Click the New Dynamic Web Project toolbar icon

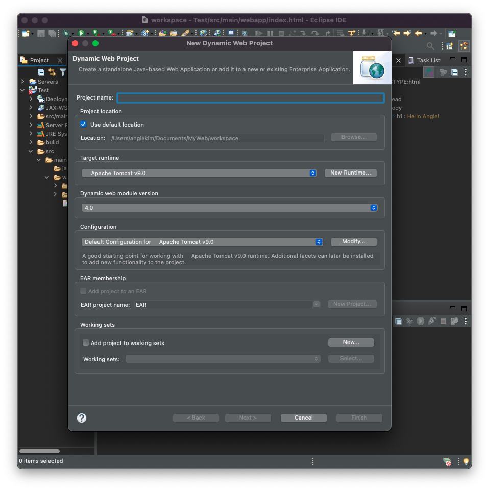(130, 33)
